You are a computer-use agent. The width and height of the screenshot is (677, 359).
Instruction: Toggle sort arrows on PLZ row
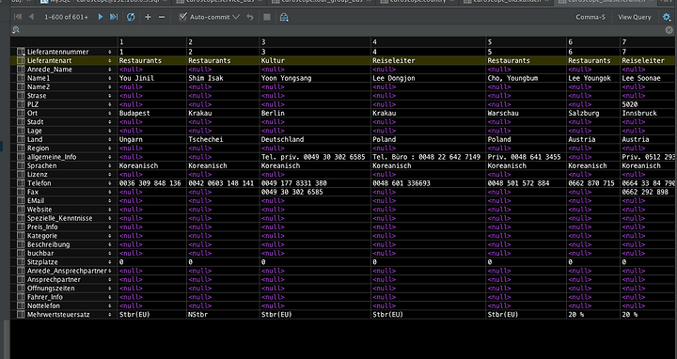(x=110, y=104)
